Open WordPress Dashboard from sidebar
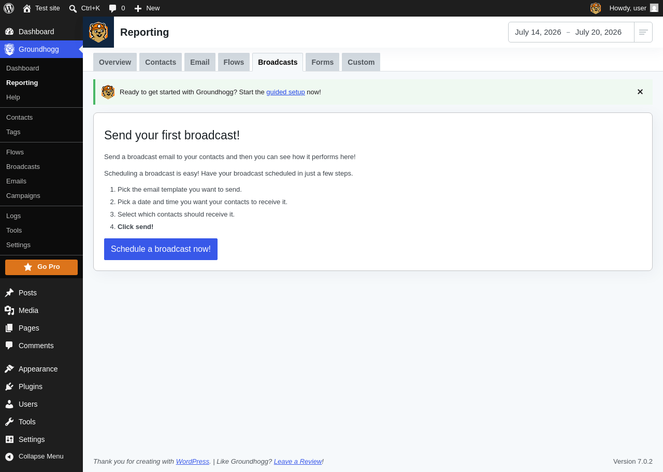 point(41,32)
